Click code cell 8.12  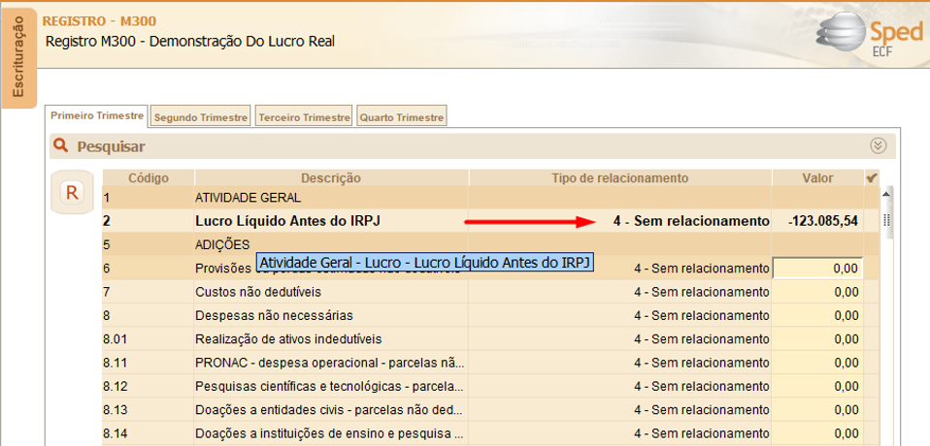(x=149, y=386)
